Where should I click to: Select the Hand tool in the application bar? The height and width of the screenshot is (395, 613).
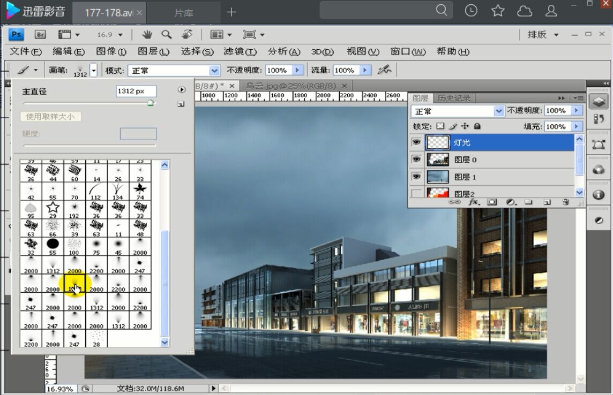click(x=147, y=34)
